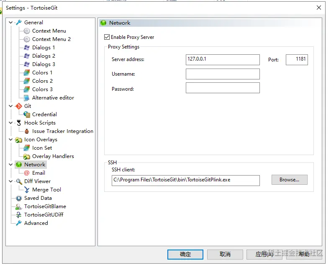This screenshot has width=331, height=265.
Task: Click the Username input field
Action: coord(223,74)
